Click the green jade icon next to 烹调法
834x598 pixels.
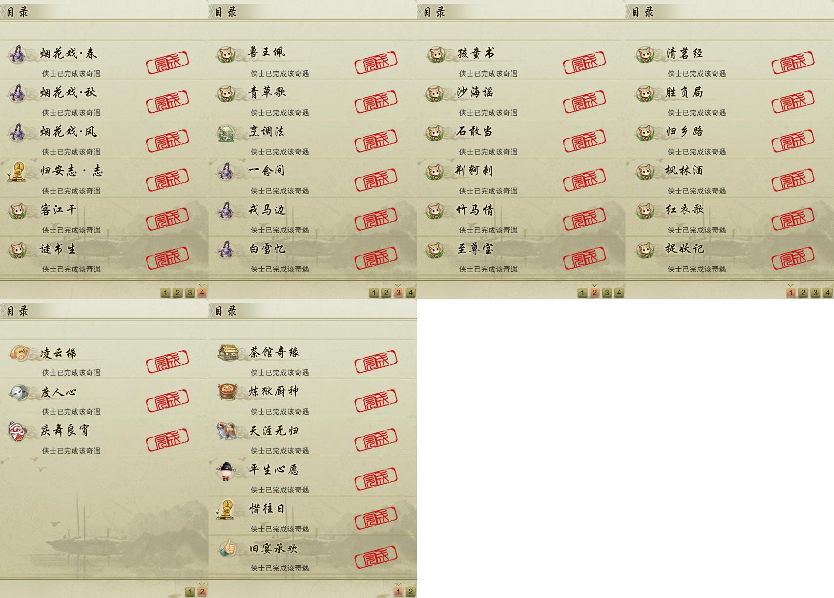point(227,133)
